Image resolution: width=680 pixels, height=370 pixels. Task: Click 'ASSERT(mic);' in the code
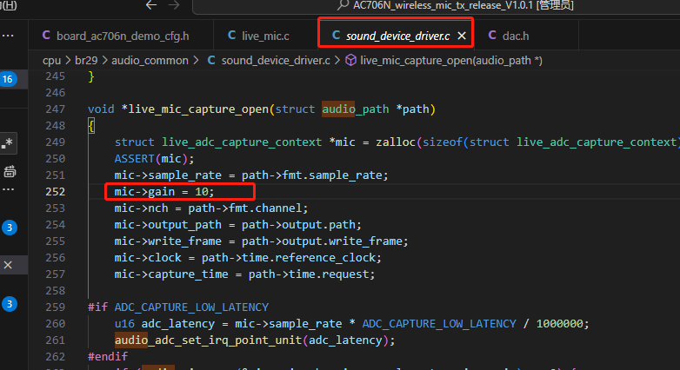pyautogui.click(x=155, y=159)
